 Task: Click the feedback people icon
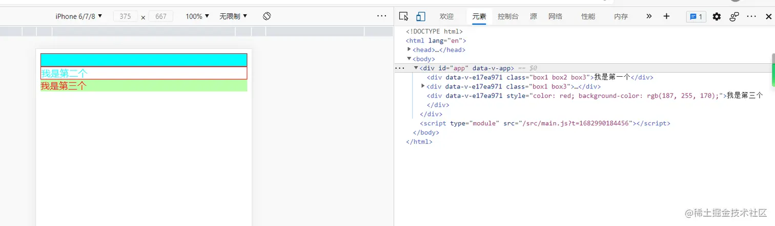point(735,16)
